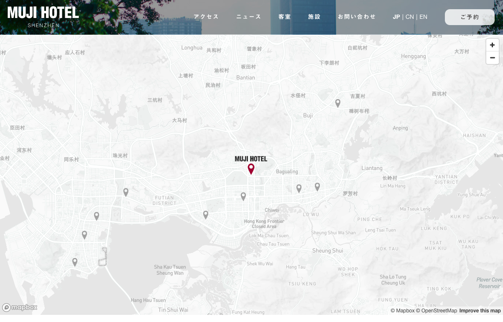503x322 pixels.
Task: Click the Improve this map link
Action: (480, 311)
